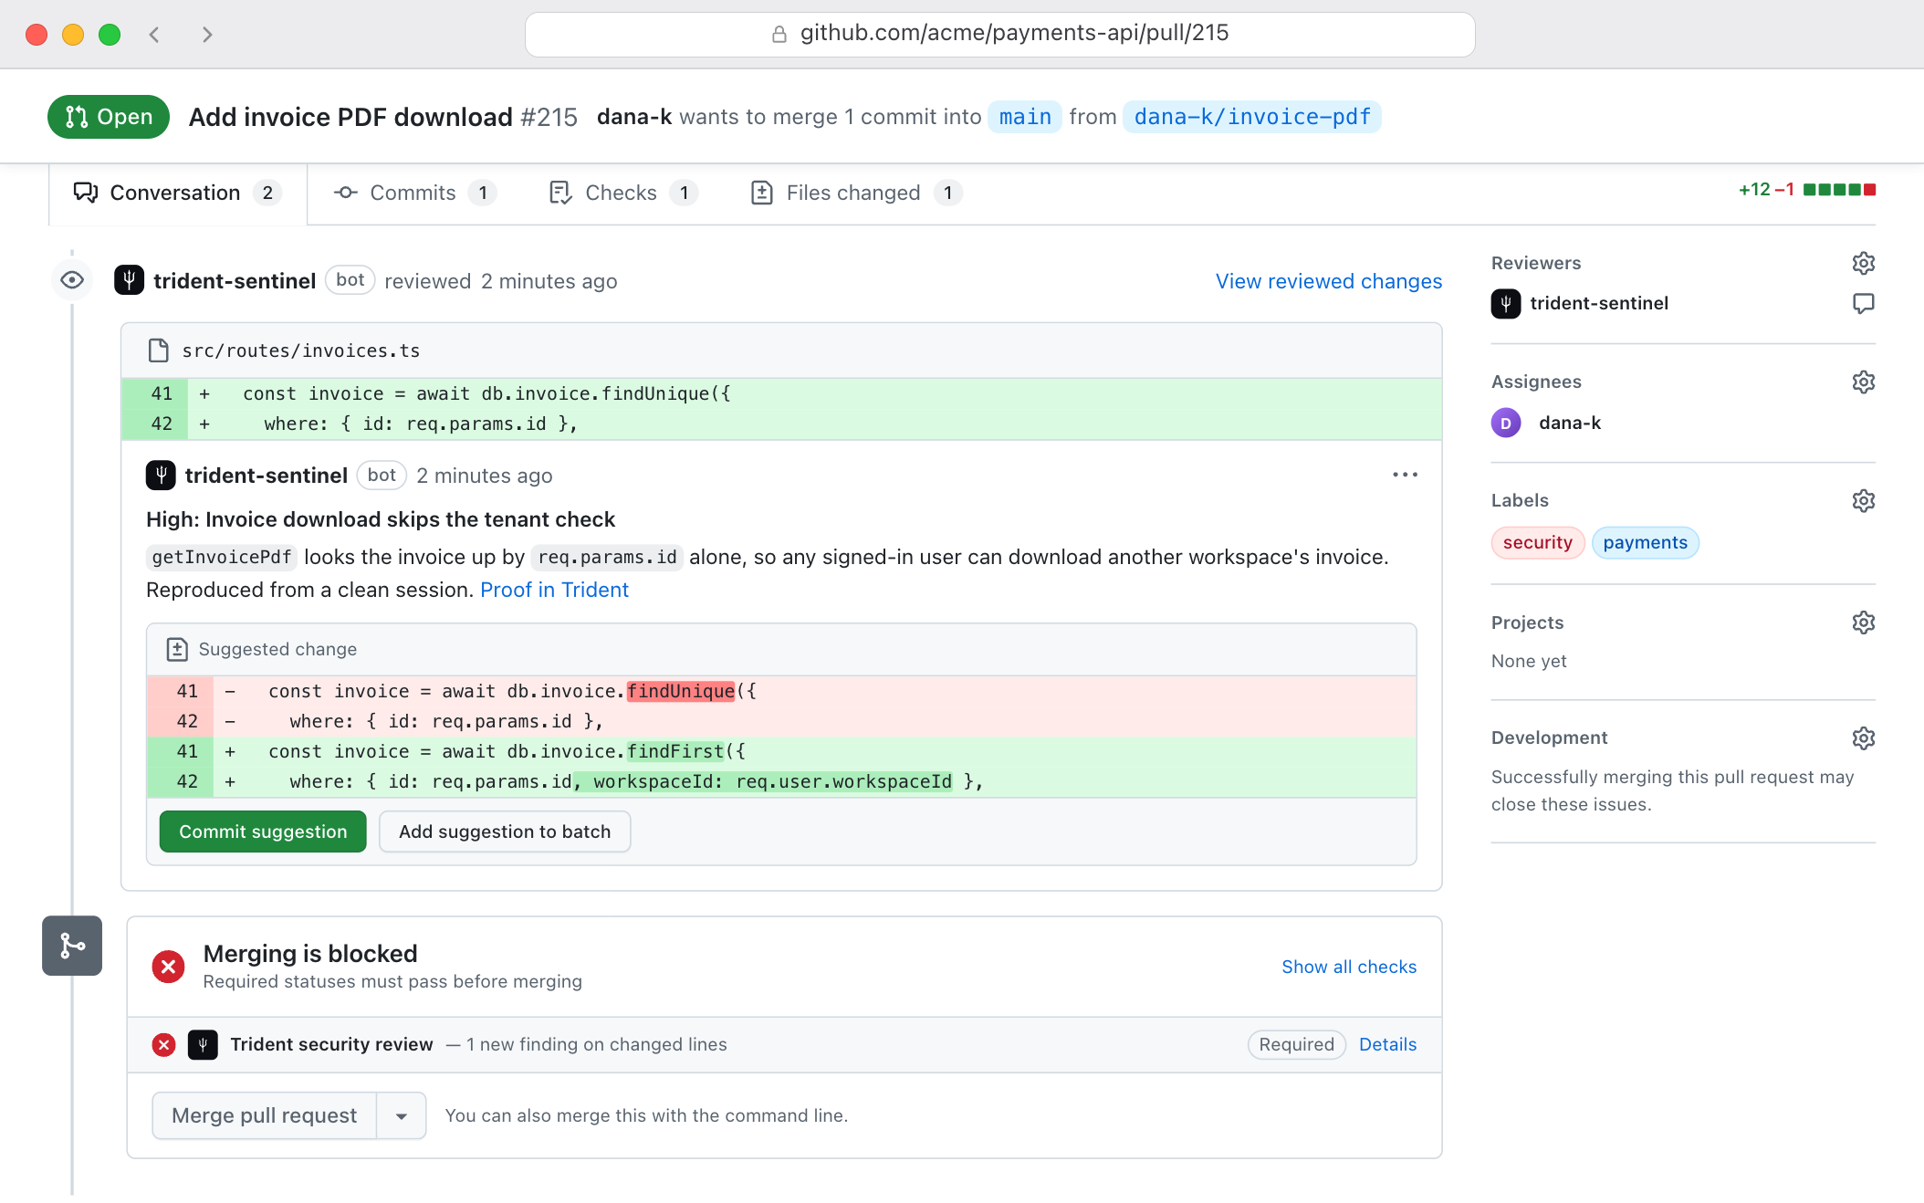The image size is (1924, 1203).
Task: Go forward with the browser forward arrow
Action: click(x=207, y=35)
